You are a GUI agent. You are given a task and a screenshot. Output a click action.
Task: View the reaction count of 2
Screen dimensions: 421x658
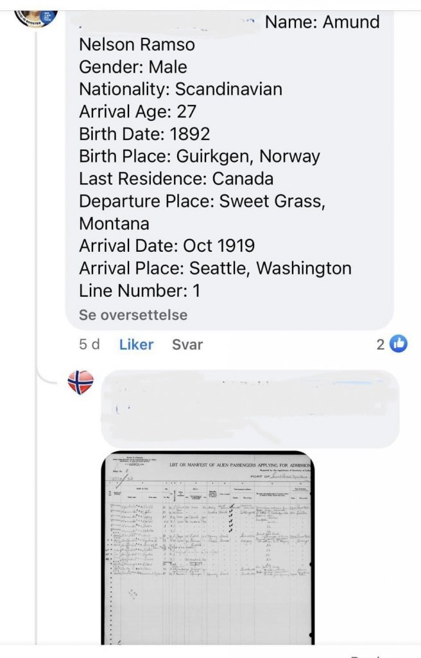coord(381,344)
